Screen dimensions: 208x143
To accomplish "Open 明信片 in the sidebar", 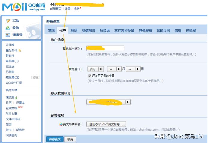I will coord(20,130).
